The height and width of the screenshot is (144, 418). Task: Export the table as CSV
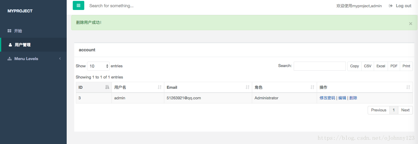tap(368, 66)
